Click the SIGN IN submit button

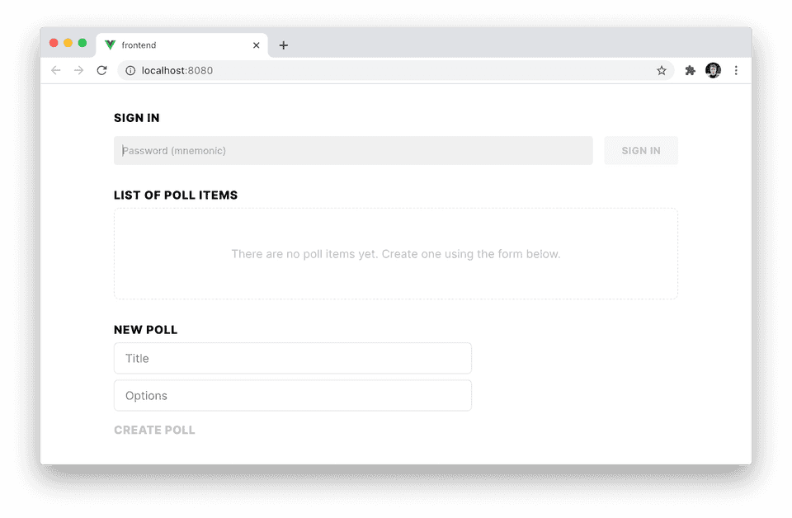[641, 150]
